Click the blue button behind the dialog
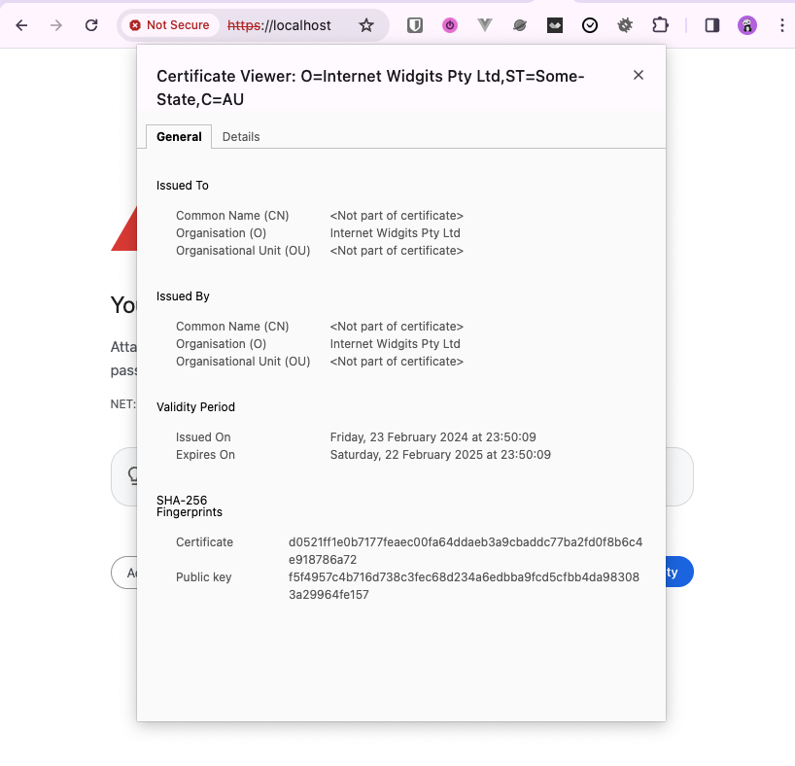Viewport: 795px width, 766px height. (679, 572)
